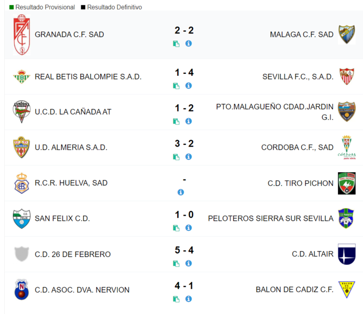Open match report icon for Granada vs Malaga
The height and width of the screenshot is (314, 363).
coord(176,44)
